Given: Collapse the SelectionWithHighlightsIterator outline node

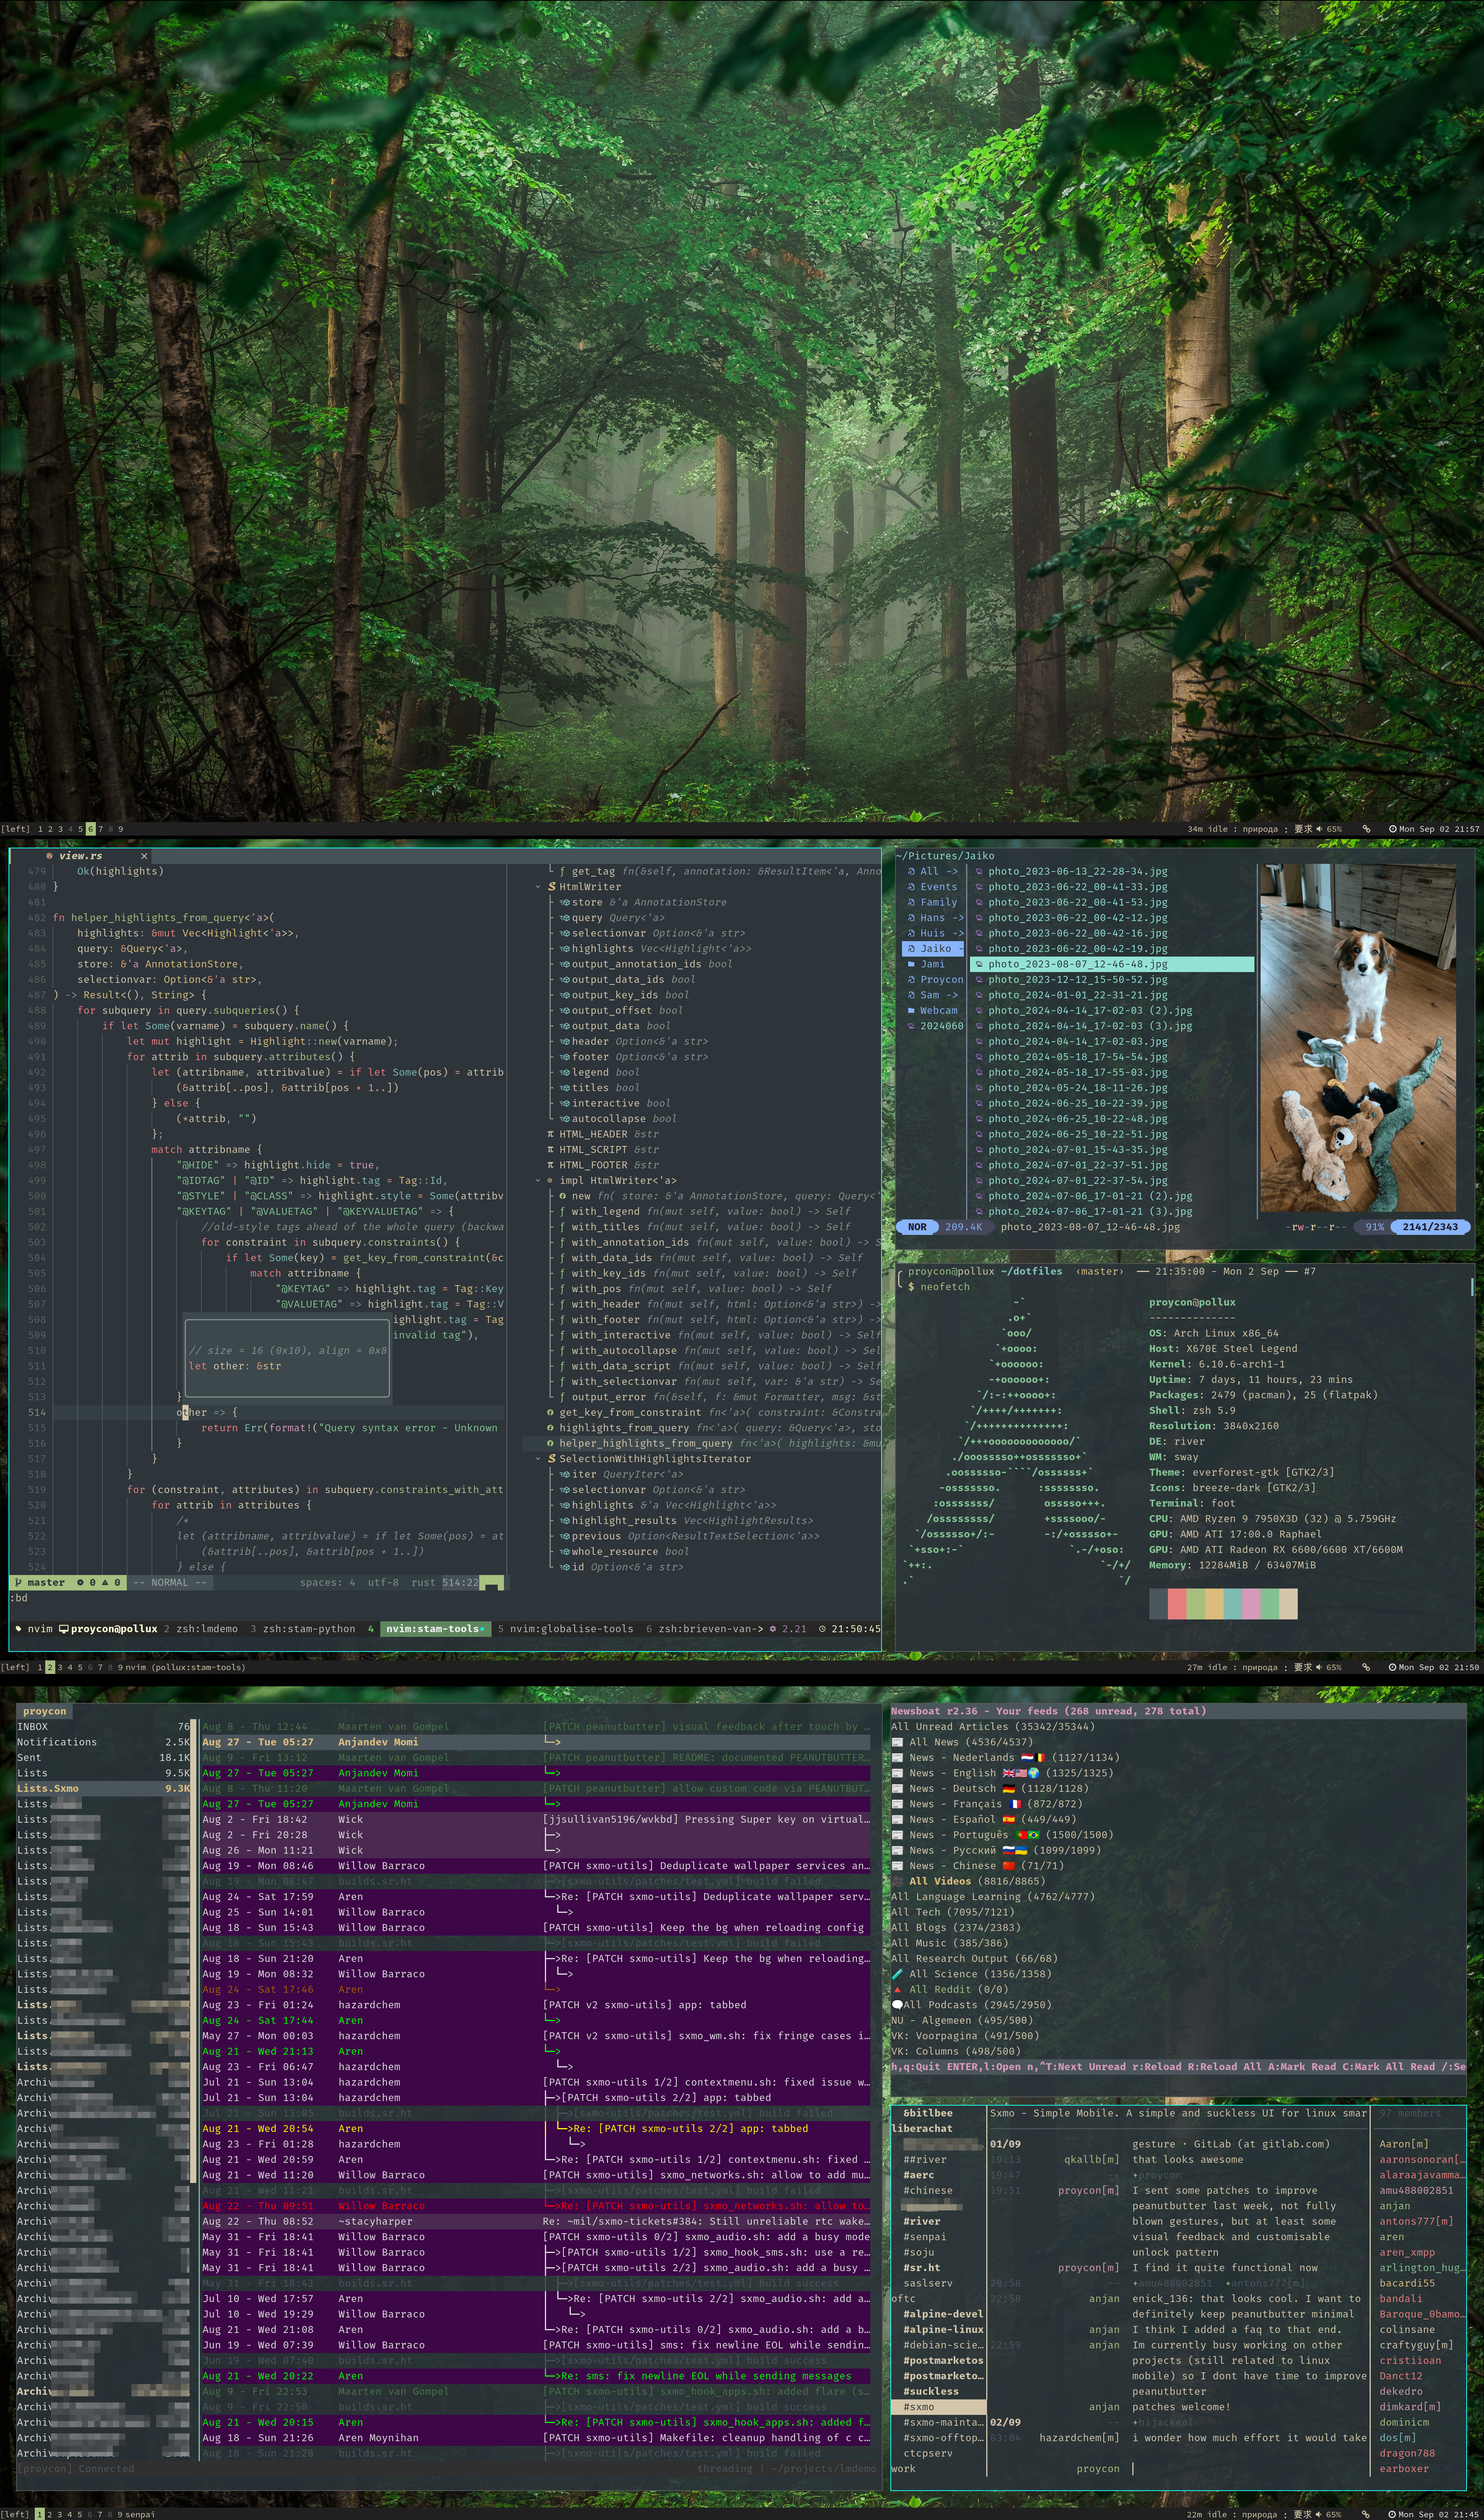Looking at the screenshot, I should pos(538,1459).
